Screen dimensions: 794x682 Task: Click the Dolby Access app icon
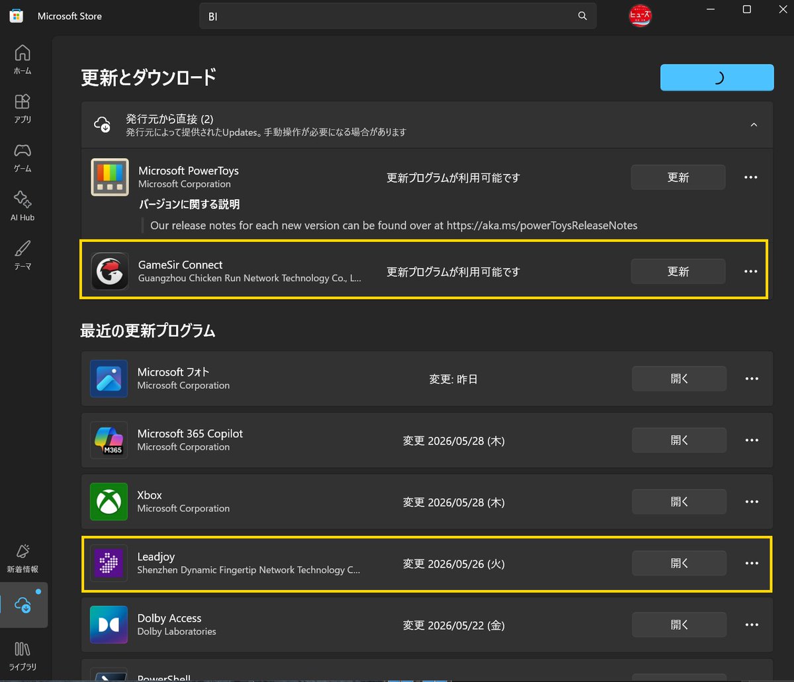tap(109, 624)
